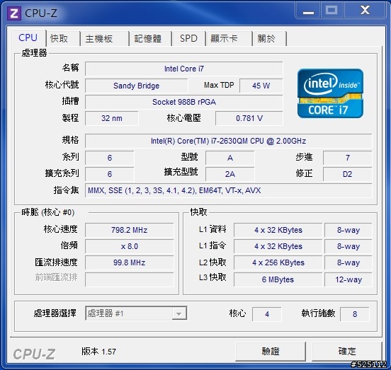The width and height of the screenshot is (391, 370).
Task: Select the 45 W Max TDP value
Action: pyautogui.click(x=261, y=86)
